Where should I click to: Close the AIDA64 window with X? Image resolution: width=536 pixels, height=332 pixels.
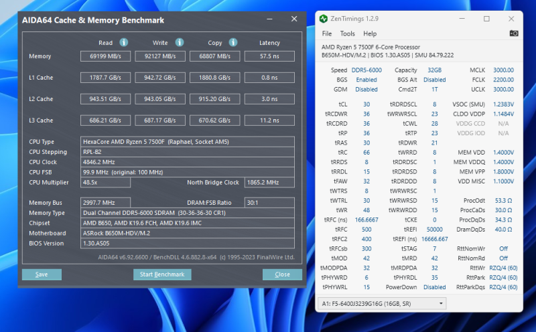coord(294,19)
